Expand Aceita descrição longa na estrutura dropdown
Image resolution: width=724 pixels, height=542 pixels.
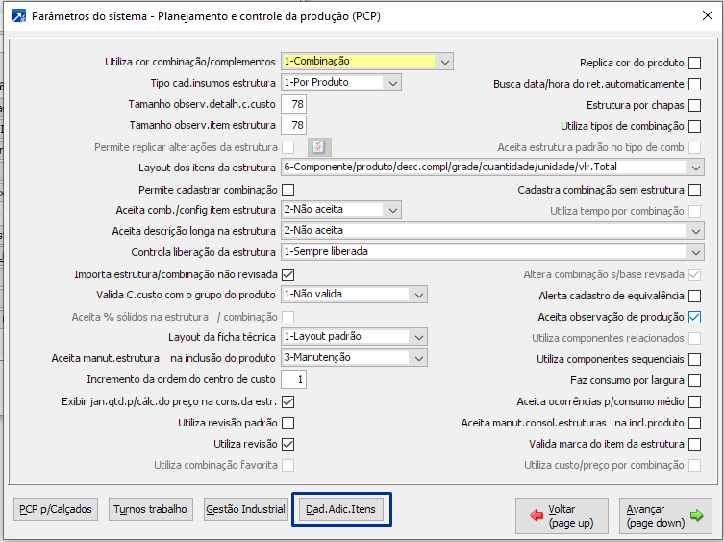point(492,231)
